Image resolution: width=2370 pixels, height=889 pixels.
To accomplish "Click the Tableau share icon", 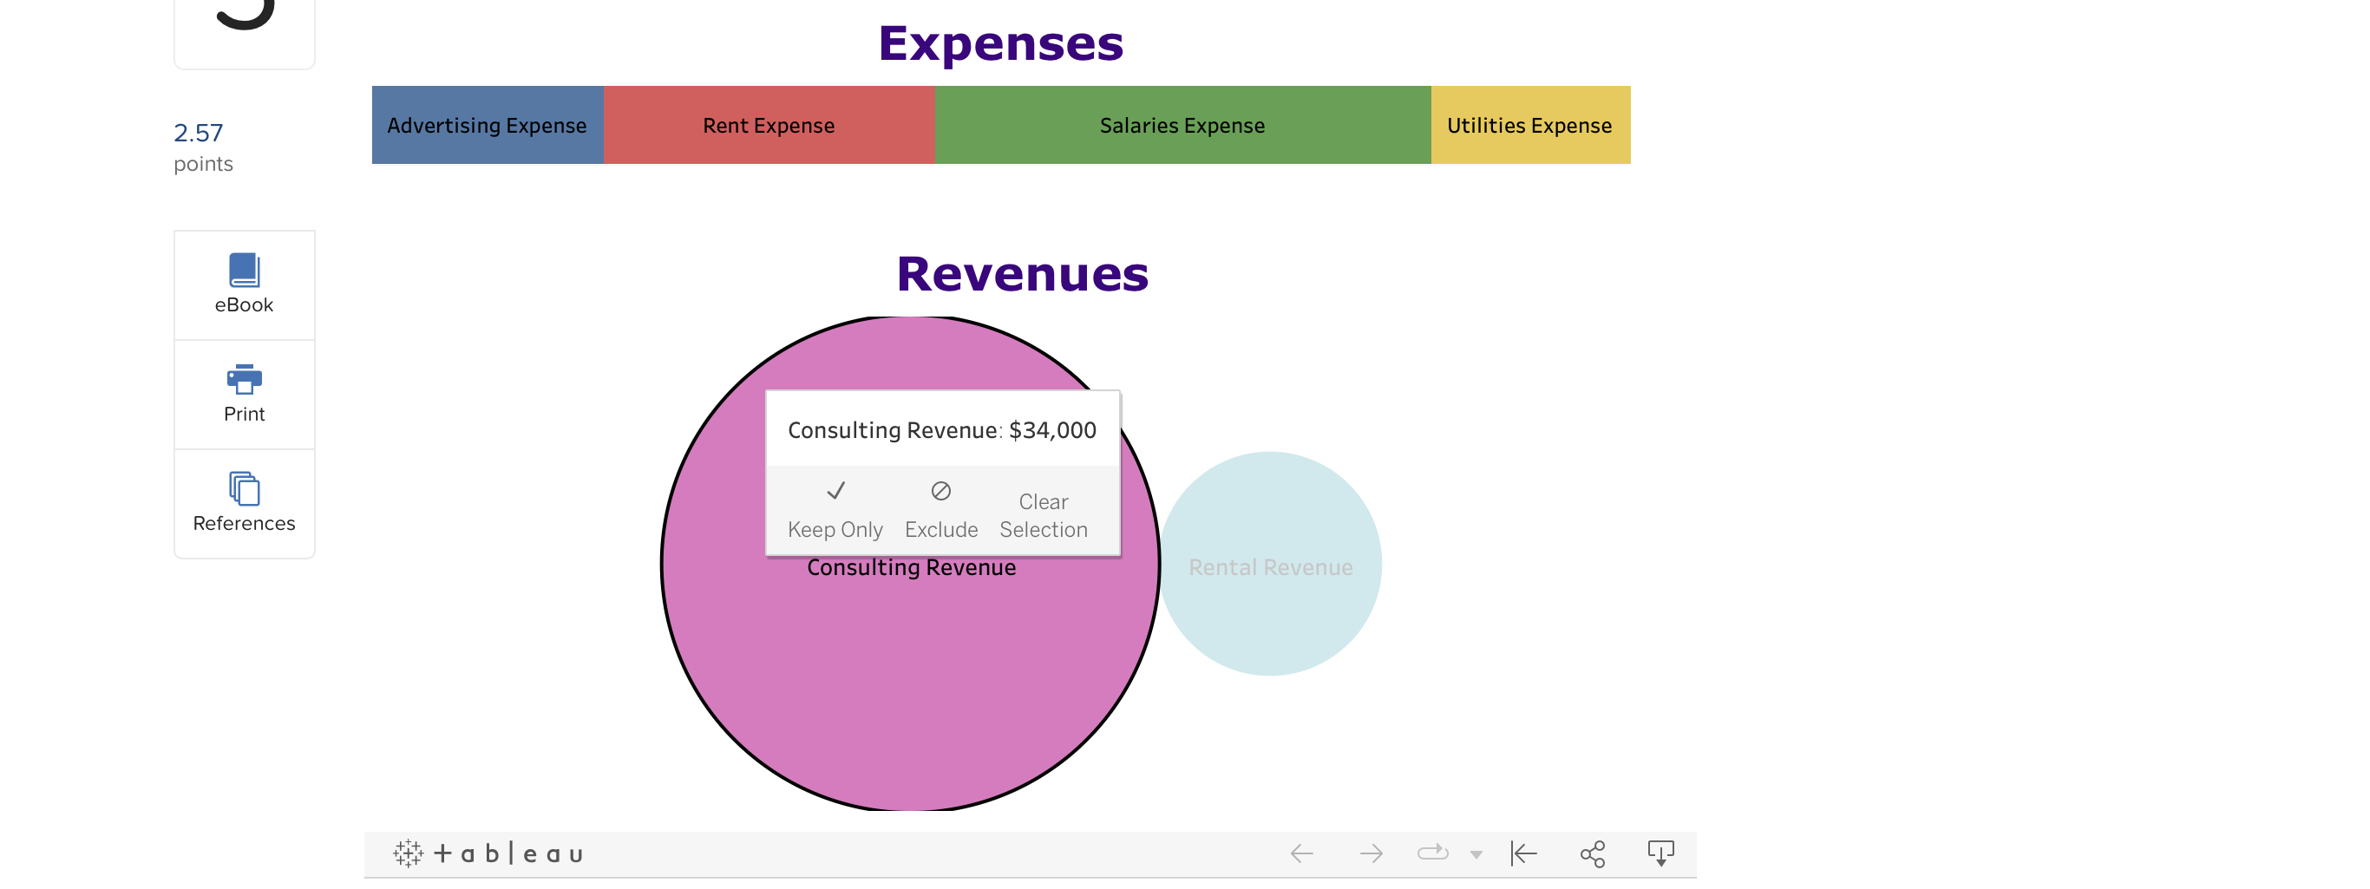I will pyautogui.click(x=1592, y=853).
